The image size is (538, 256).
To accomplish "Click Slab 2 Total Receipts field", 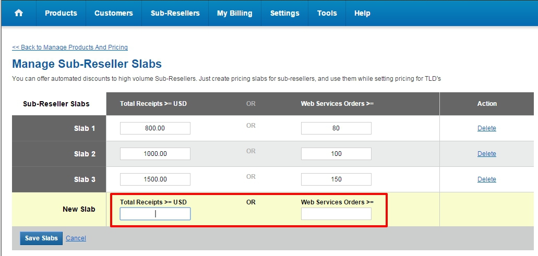I will (155, 154).
